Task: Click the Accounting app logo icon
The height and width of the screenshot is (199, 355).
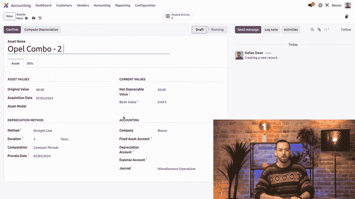Action: (x=6, y=6)
